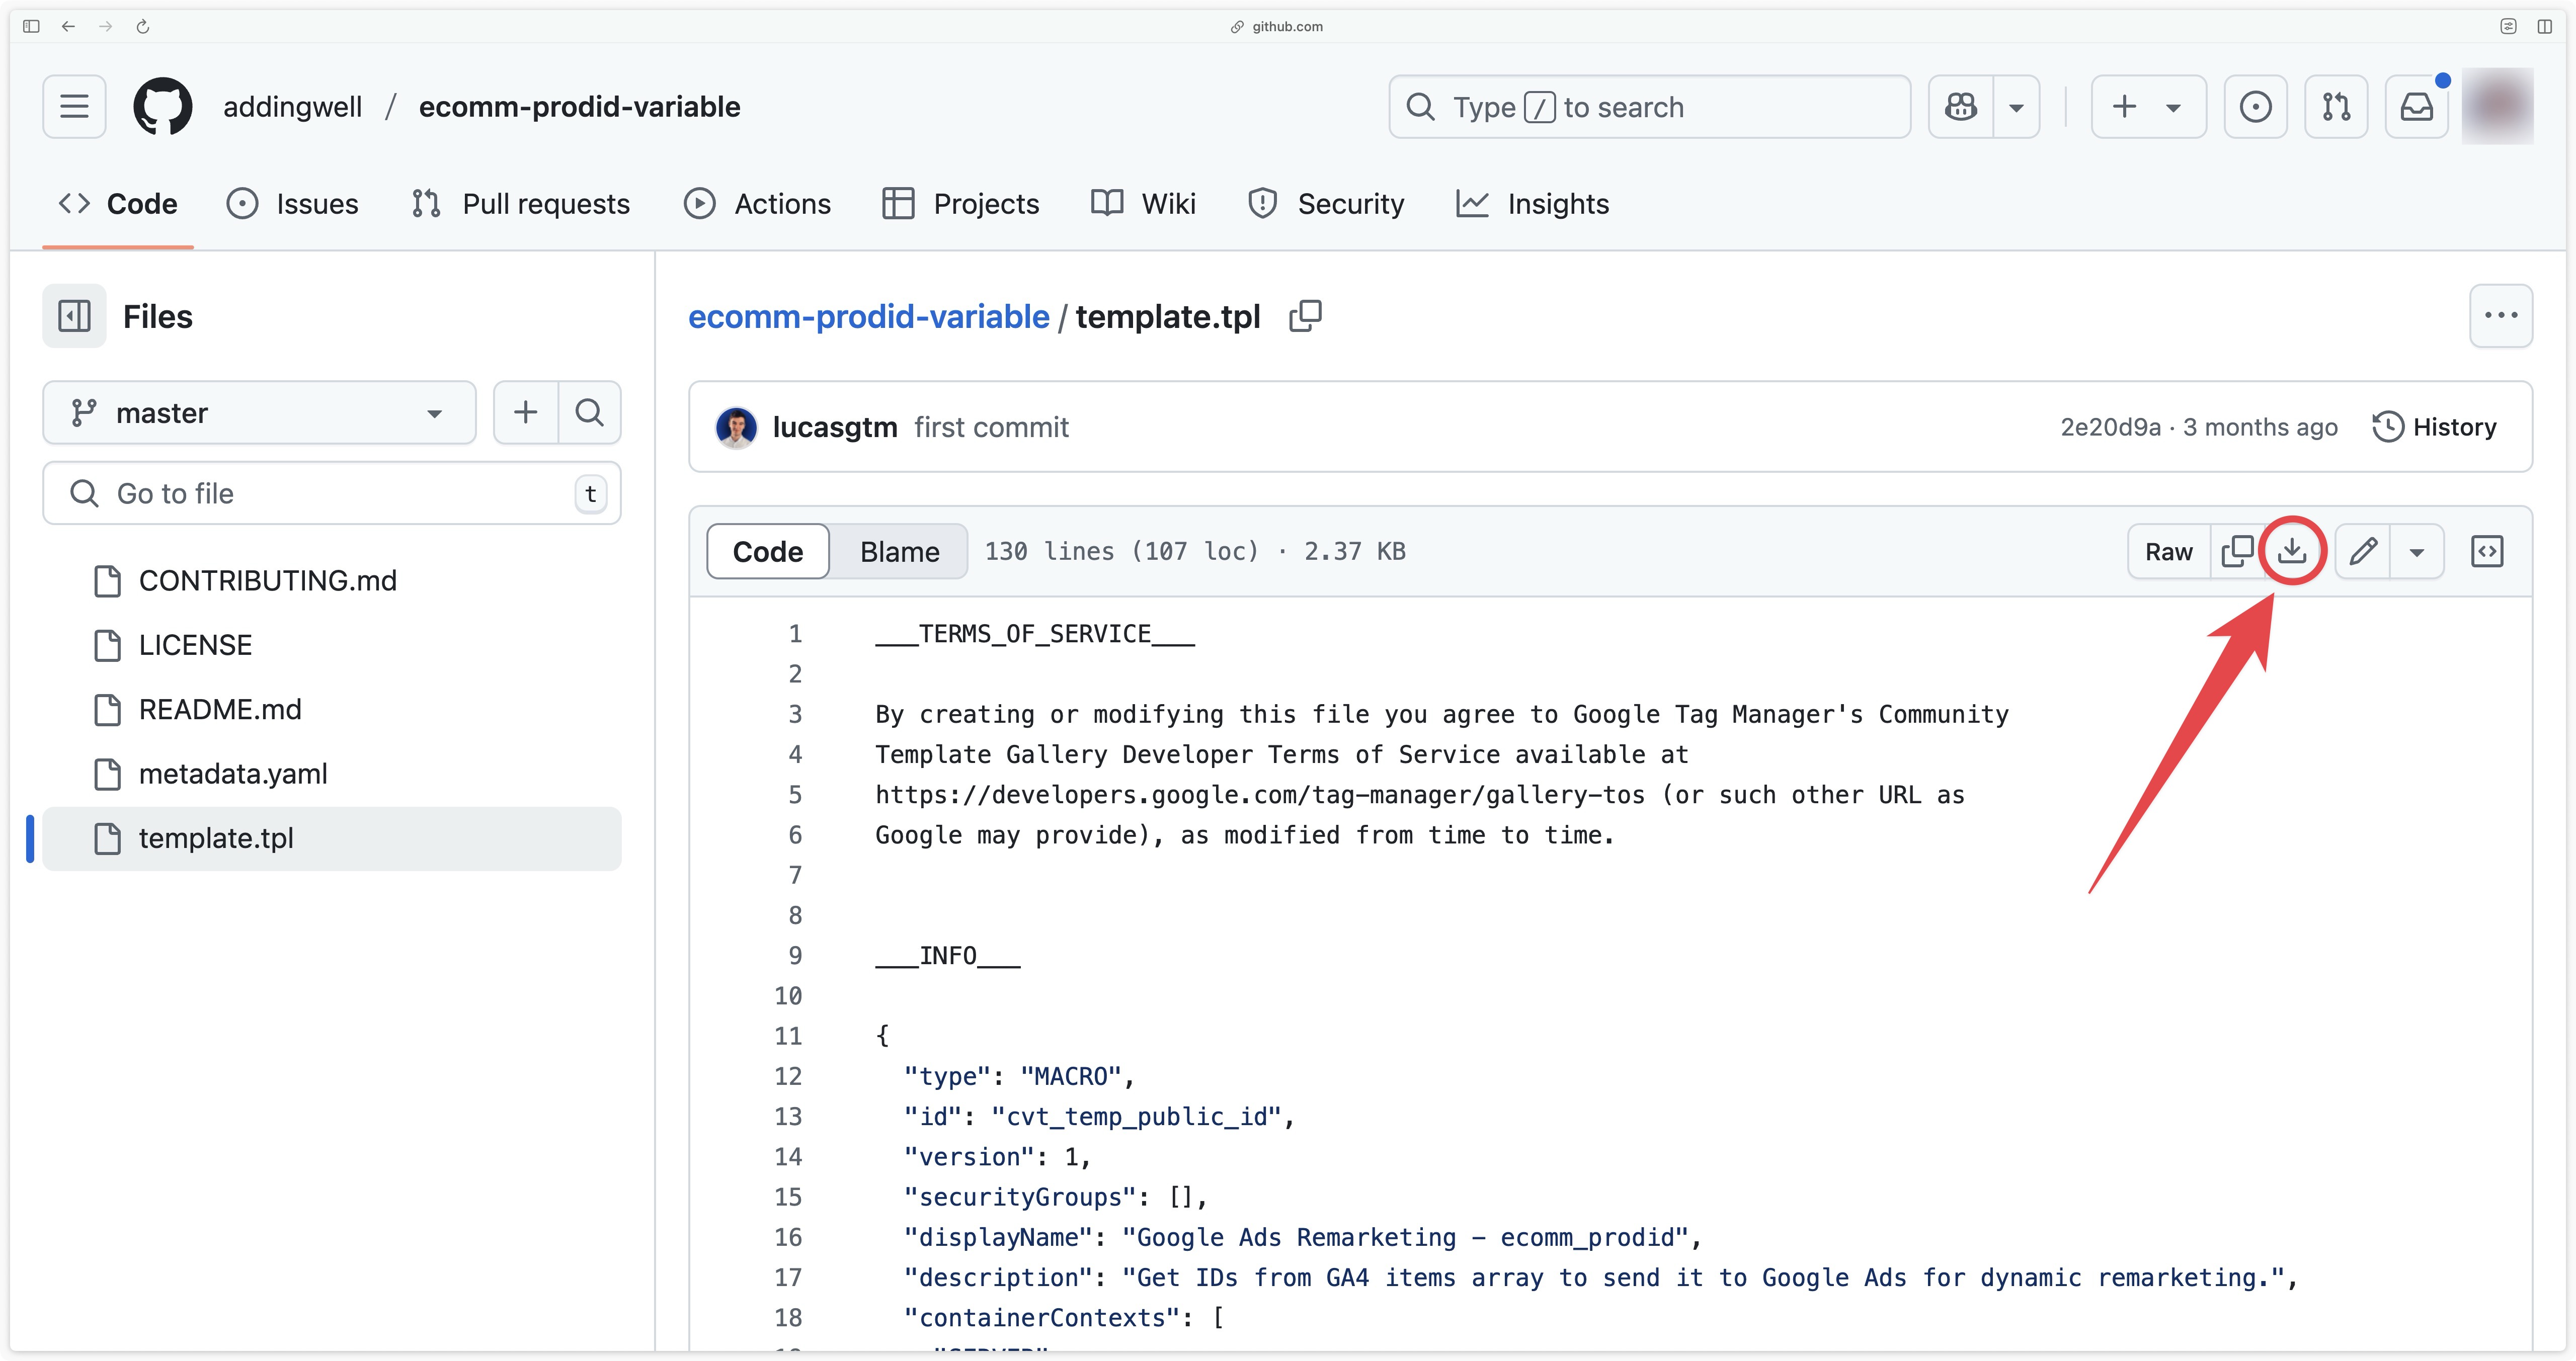Viewport: 2576px width, 1361px height.
Task: Open lucasgtm profile link
Action: click(x=835, y=427)
